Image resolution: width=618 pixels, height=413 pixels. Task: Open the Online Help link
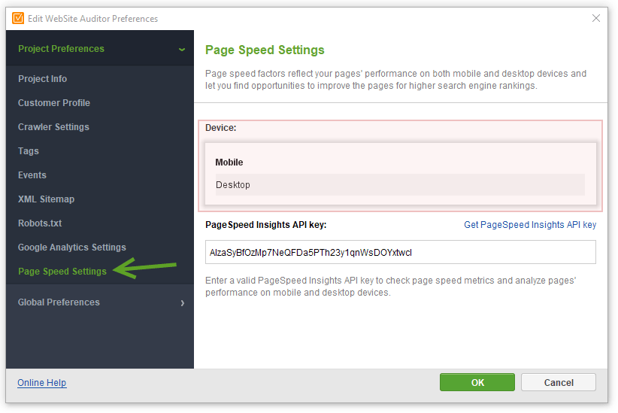(42, 383)
